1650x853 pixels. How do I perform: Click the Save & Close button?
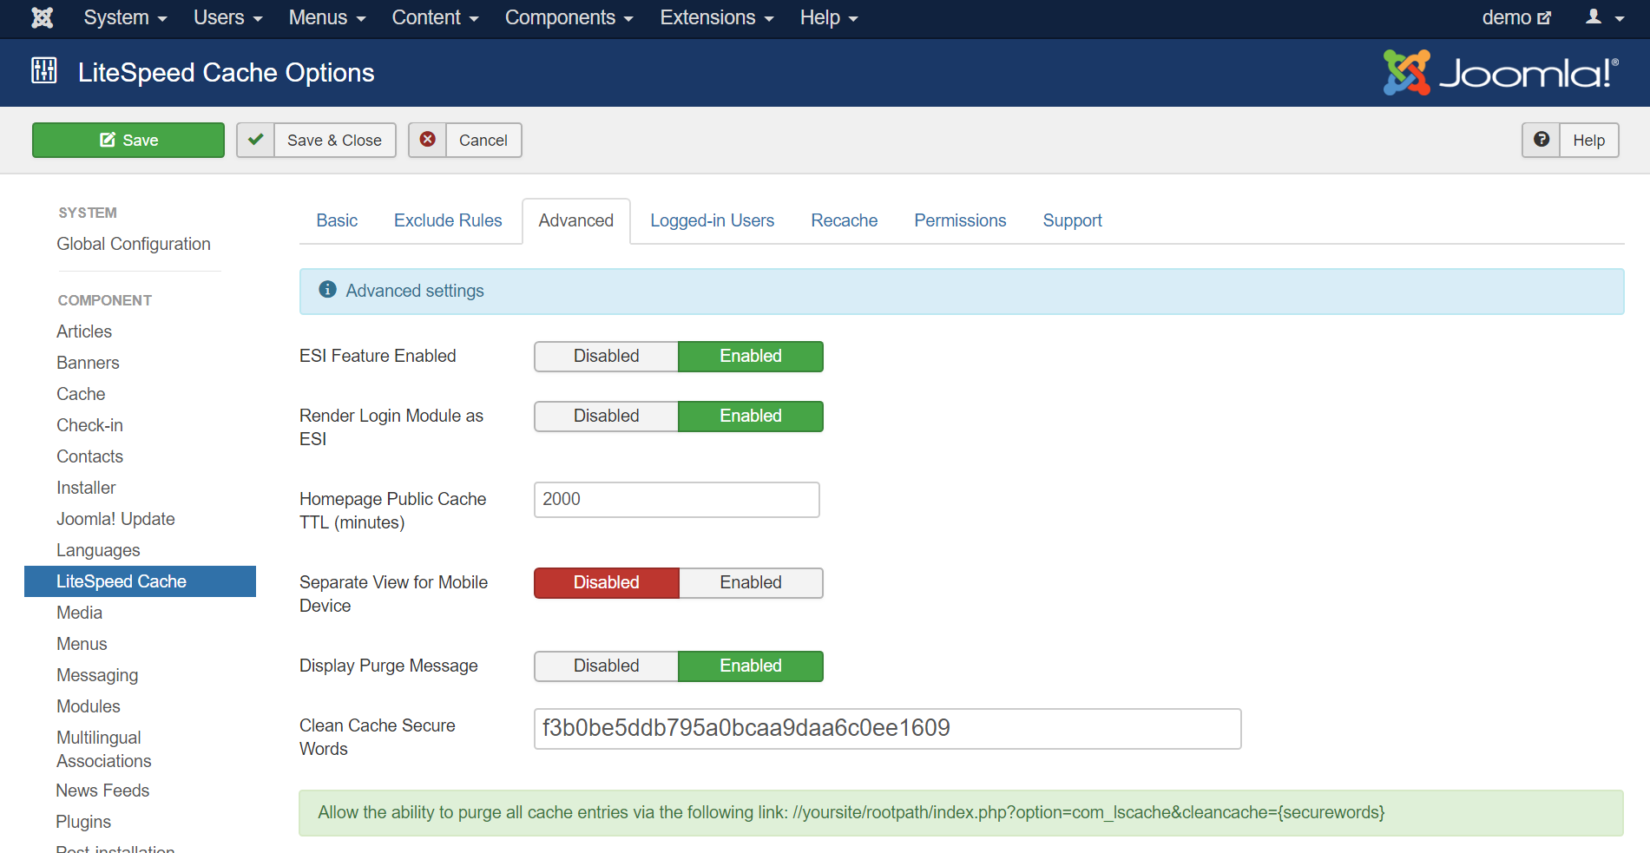tap(316, 140)
